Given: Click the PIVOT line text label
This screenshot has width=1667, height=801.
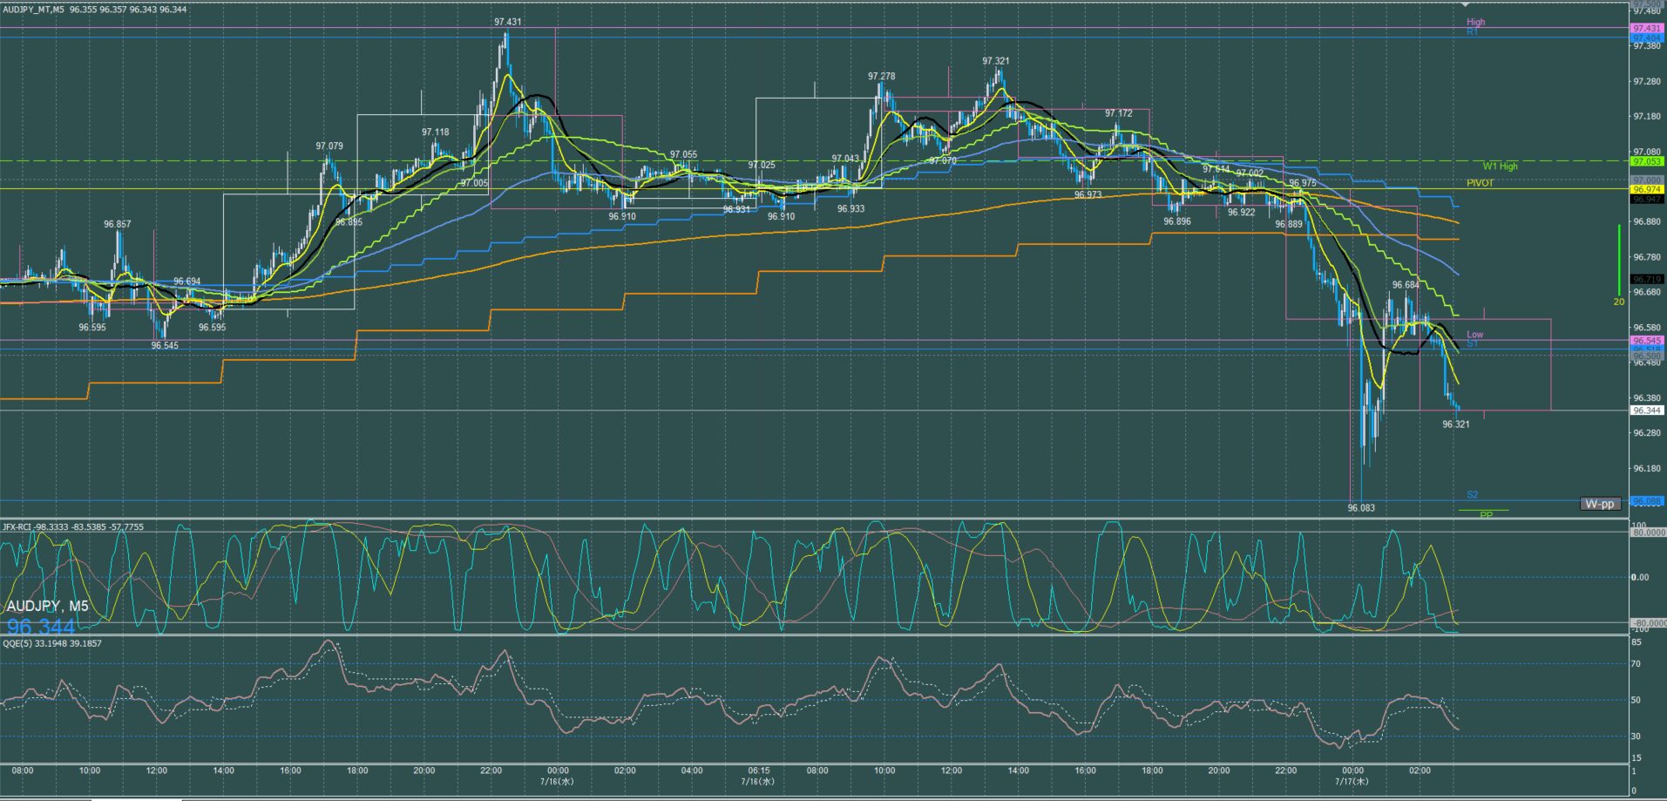Looking at the screenshot, I should click(x=1480, y=183).
